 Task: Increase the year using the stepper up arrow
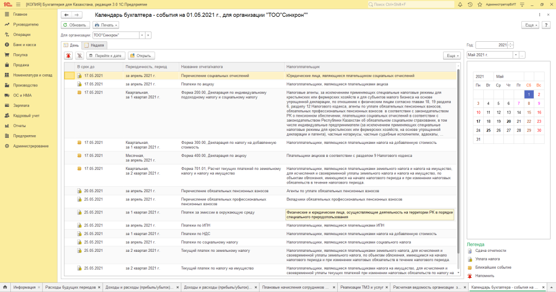[x=511, y=43]
